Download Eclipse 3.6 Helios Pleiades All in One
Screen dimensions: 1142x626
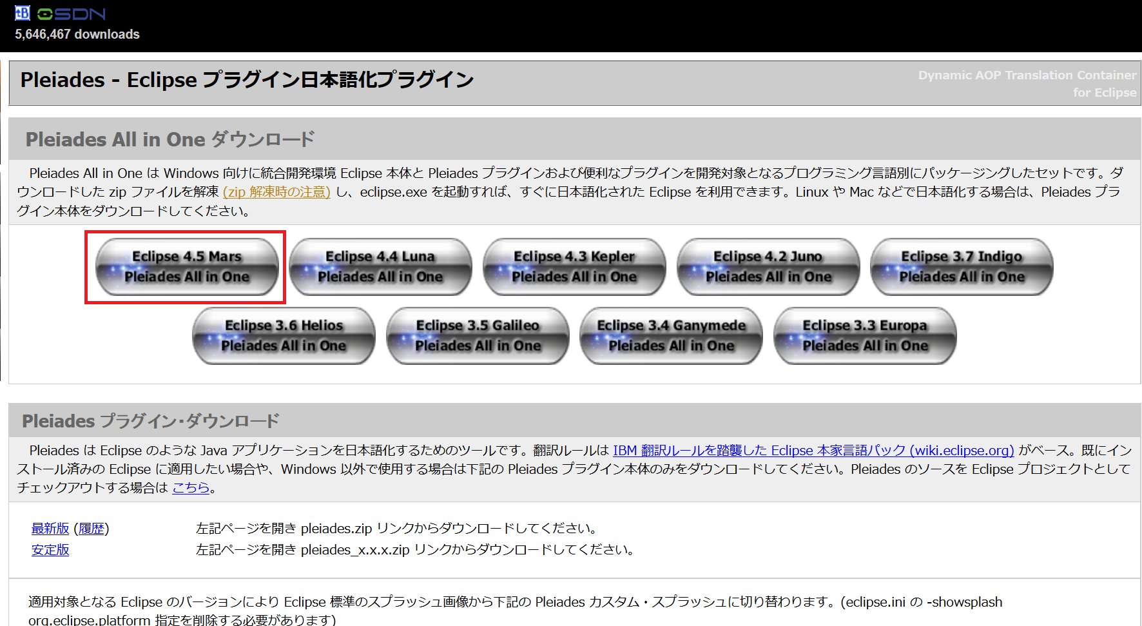[x=284, y=335]
